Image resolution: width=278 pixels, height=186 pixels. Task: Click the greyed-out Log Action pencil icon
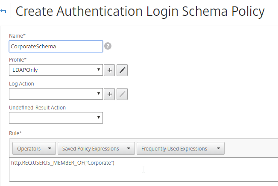[x=123, y=94]
